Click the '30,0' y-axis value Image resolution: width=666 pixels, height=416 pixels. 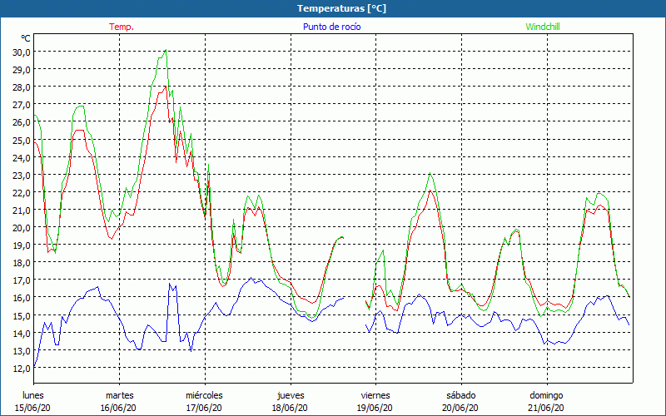22,52
